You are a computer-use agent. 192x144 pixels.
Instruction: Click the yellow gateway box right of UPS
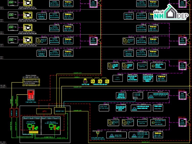point(60,111)
